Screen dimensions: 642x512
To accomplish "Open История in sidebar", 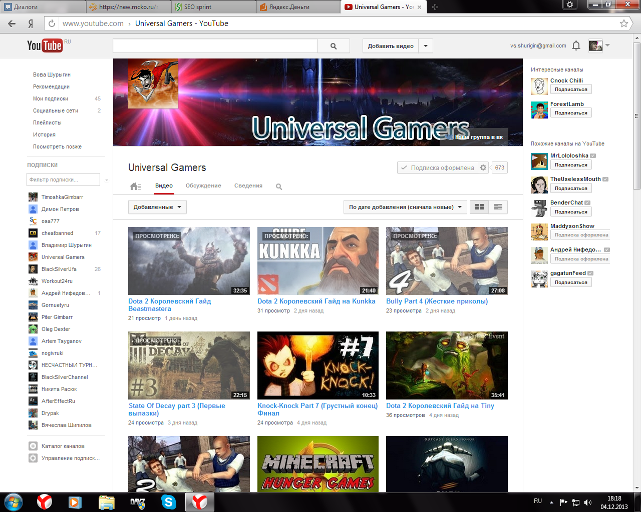I will click(45, 135).
